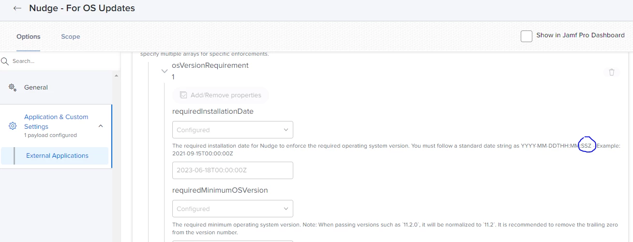
Task: Click the Application & Custom Settings gear icon
Action: 13,126
